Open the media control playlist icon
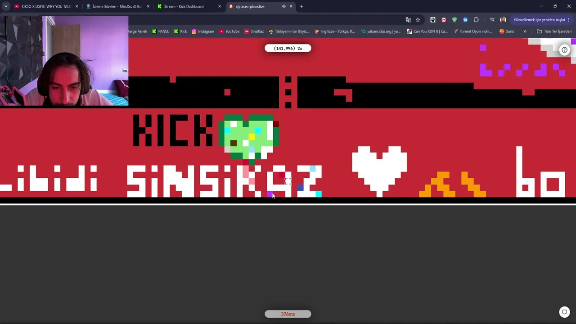Viewport: 576px width, 324px height. pos(492,20)
